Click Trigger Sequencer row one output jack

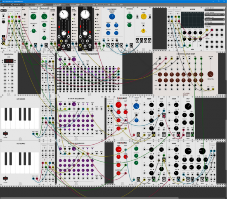[118, 69]
